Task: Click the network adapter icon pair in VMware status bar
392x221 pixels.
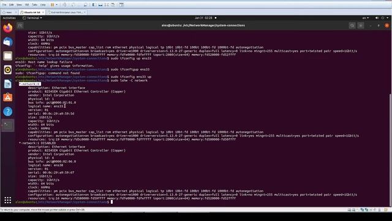Action: click(364, 210)
